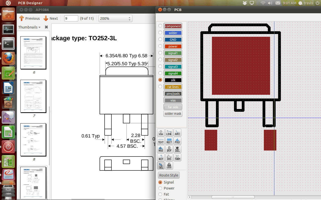Select the ROT rotate tool

pyautogui.click(x=161, y=157)
